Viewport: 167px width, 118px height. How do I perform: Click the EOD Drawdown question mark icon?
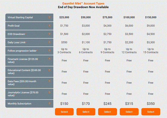coord(50,34)
